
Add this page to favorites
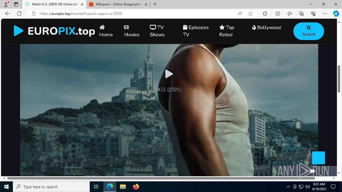pos(251,14)
